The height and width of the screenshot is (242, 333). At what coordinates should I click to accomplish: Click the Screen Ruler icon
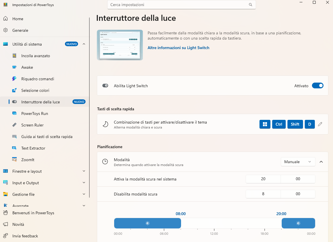14,125
